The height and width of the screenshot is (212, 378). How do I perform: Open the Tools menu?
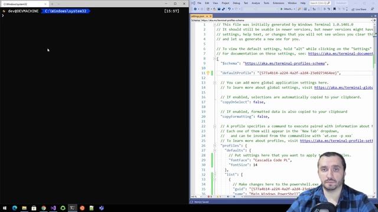click(x=266, y=3)
